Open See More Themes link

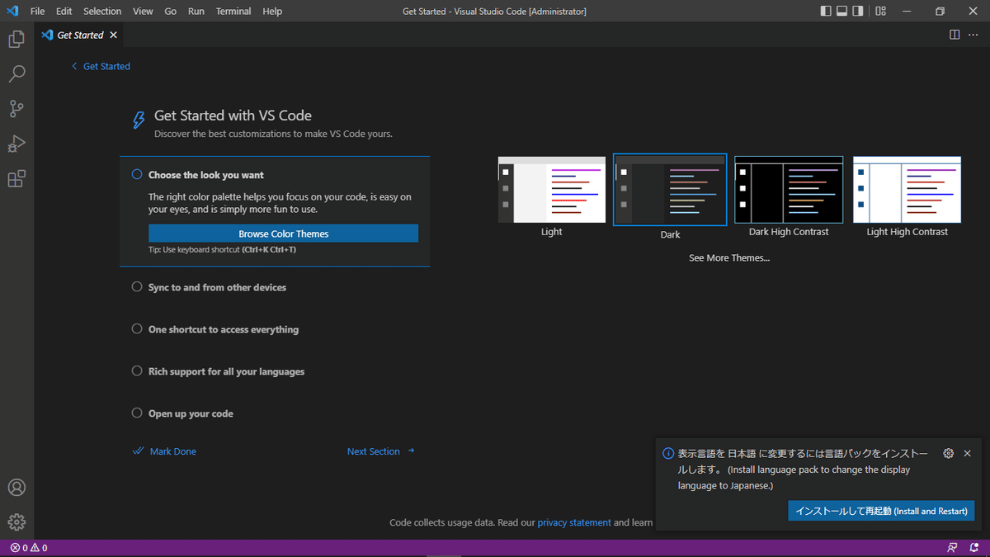click(729, 257)
